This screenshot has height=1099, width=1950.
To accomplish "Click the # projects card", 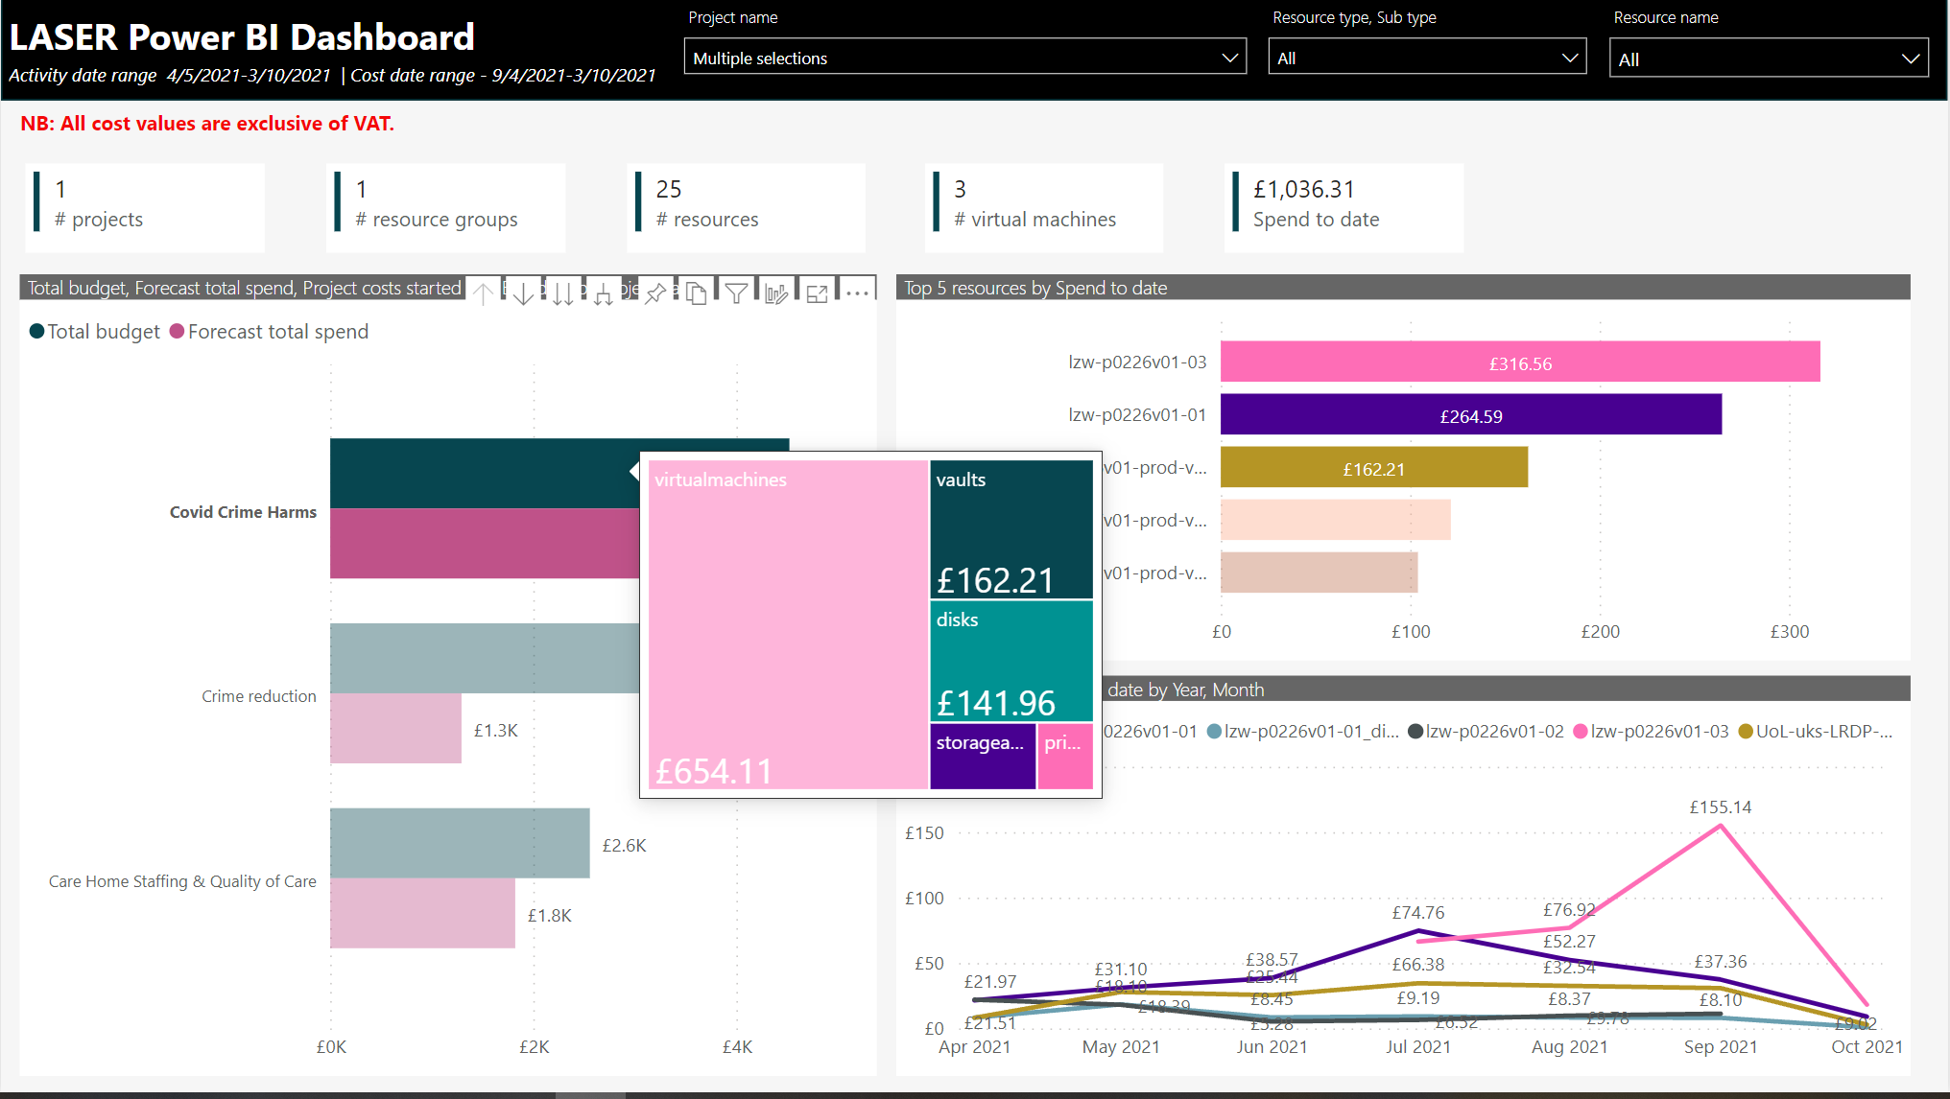I will (145, 206).
